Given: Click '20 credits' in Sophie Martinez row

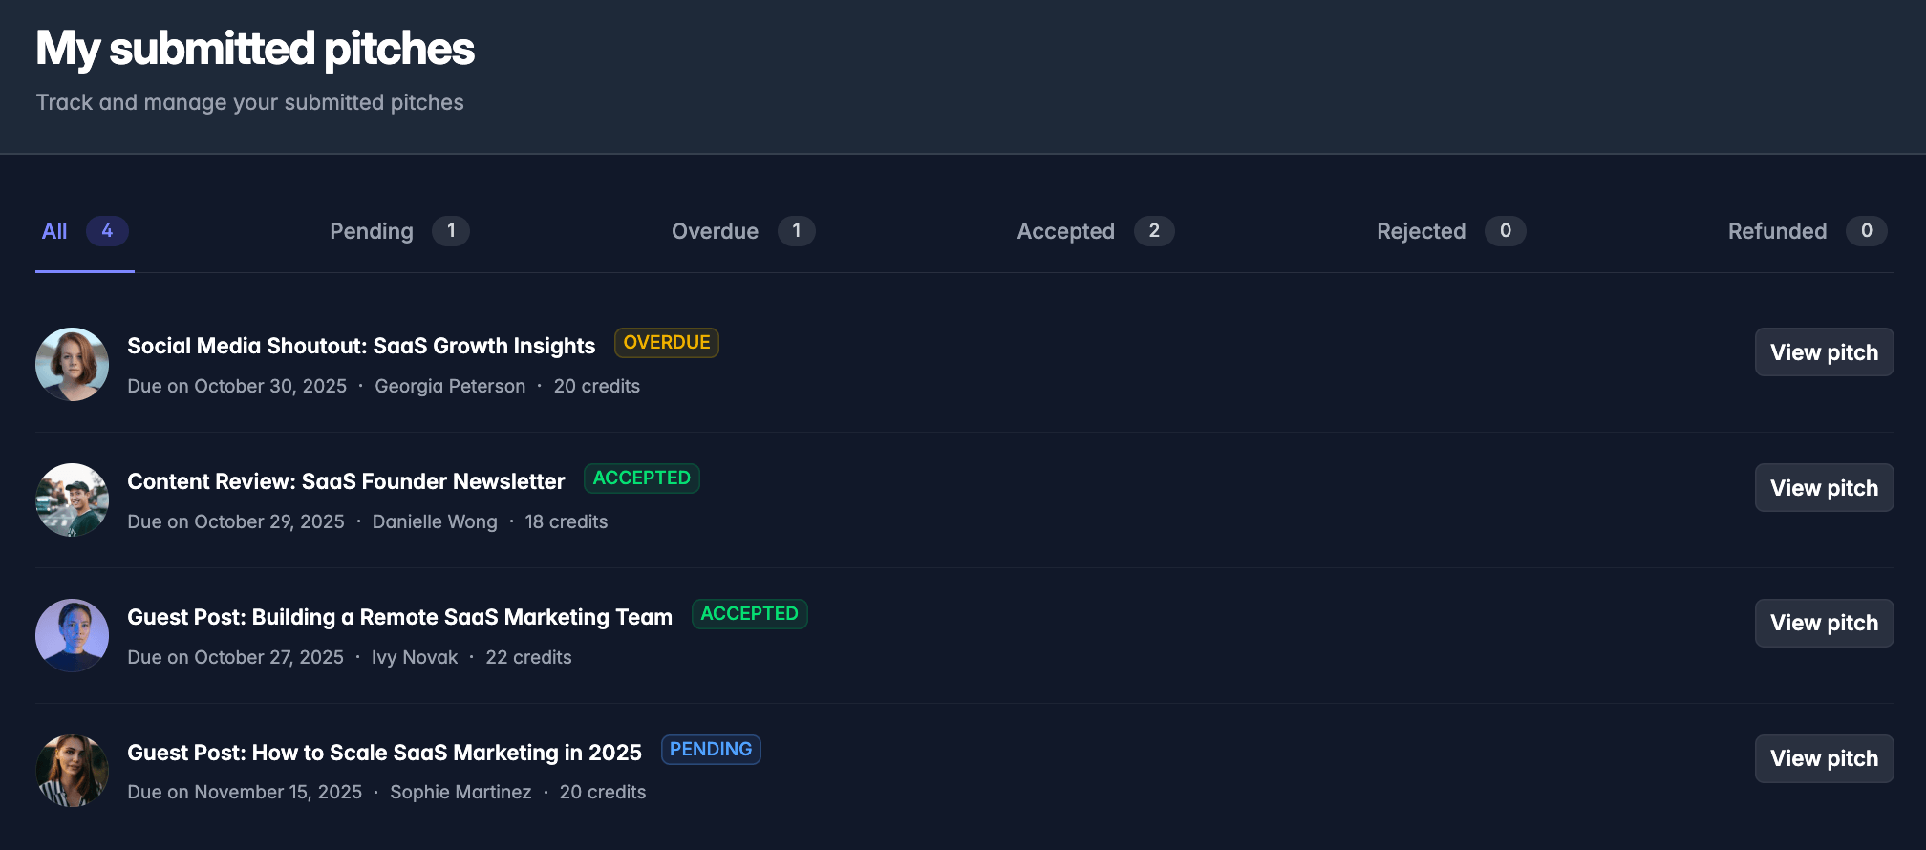Looking at the screenshot, I should coord(603,792).
